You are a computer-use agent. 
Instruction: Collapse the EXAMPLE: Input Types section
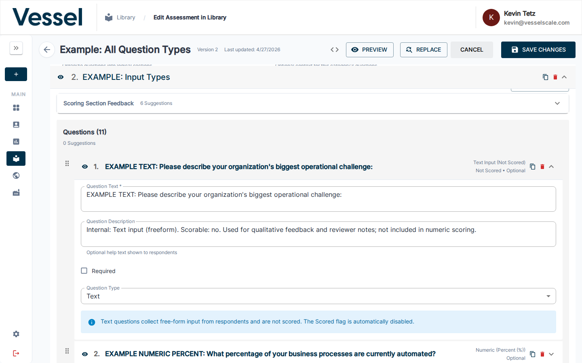(564, 77)
